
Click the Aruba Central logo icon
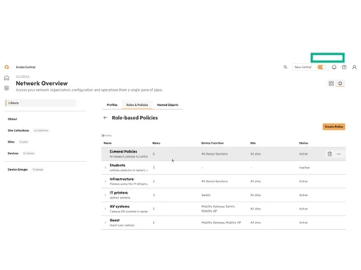pyautogui.click(x=6, y=67)
